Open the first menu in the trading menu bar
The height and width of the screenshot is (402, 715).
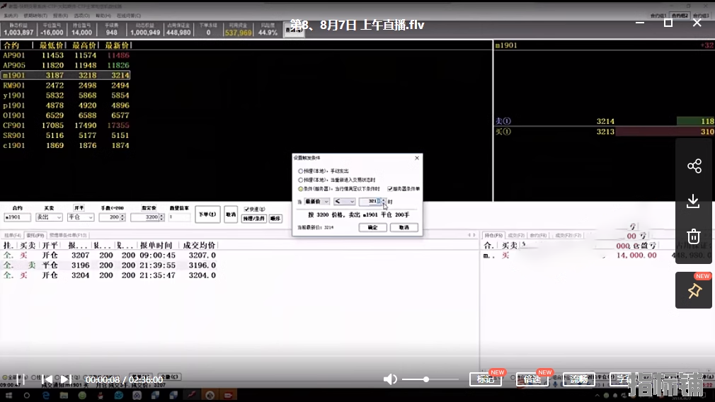tap(11, 16)
